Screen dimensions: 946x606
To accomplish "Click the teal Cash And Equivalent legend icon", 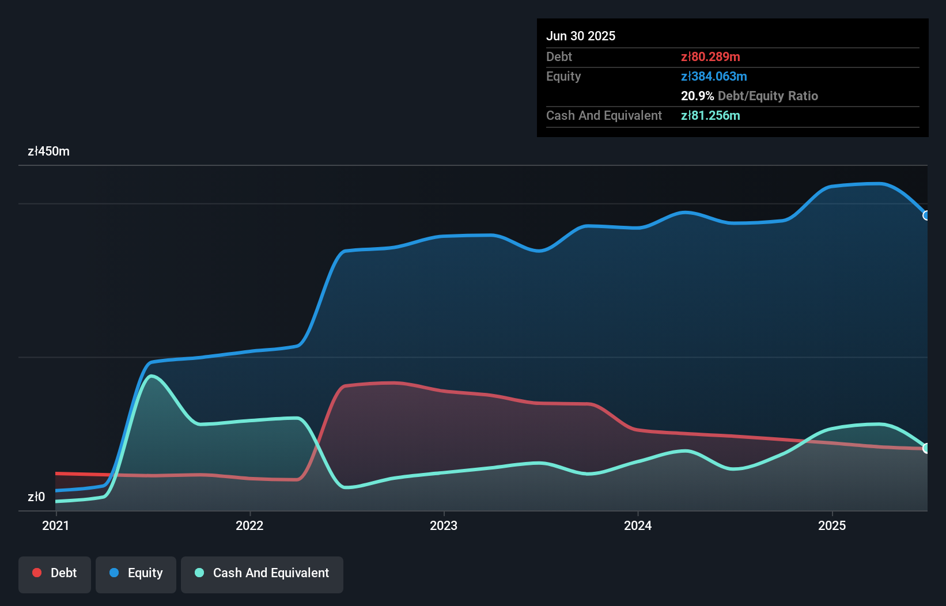I will [199, 573].
